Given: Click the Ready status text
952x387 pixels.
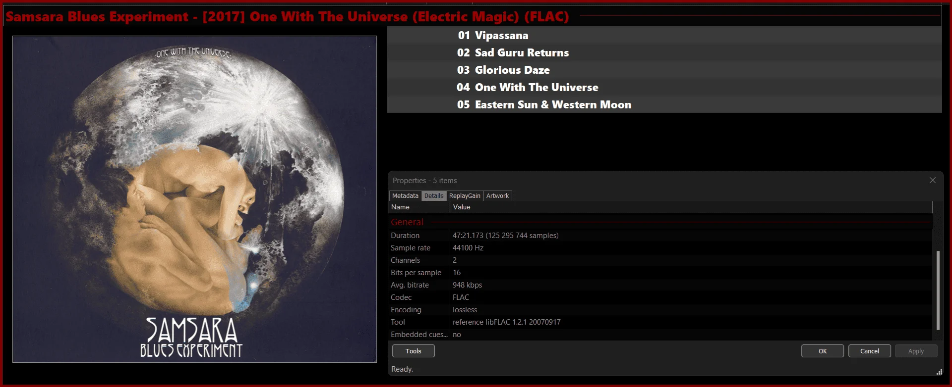Looking at the screenshot, I should point(402,369).
